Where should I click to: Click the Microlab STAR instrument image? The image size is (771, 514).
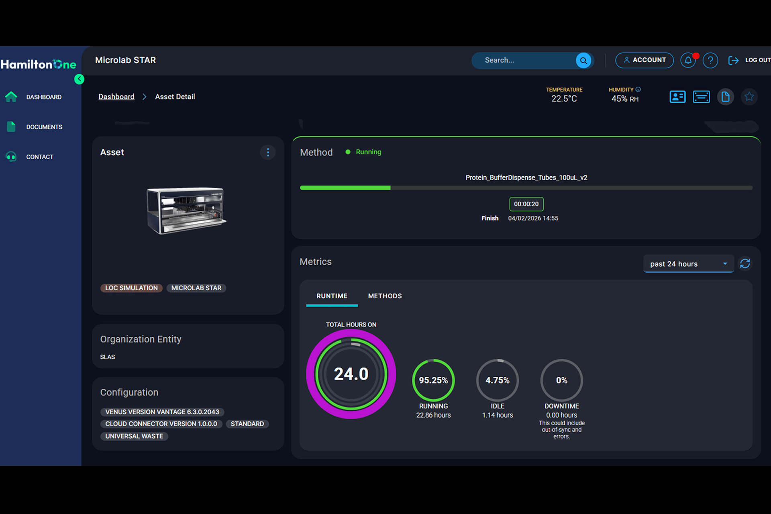186,210
